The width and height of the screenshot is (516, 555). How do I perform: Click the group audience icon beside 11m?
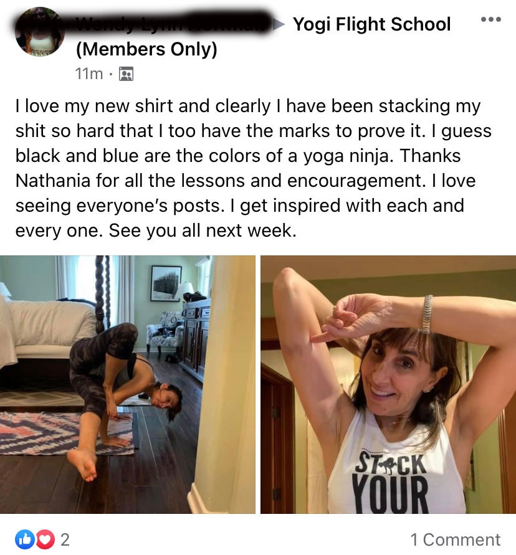(x=126, y=74)
